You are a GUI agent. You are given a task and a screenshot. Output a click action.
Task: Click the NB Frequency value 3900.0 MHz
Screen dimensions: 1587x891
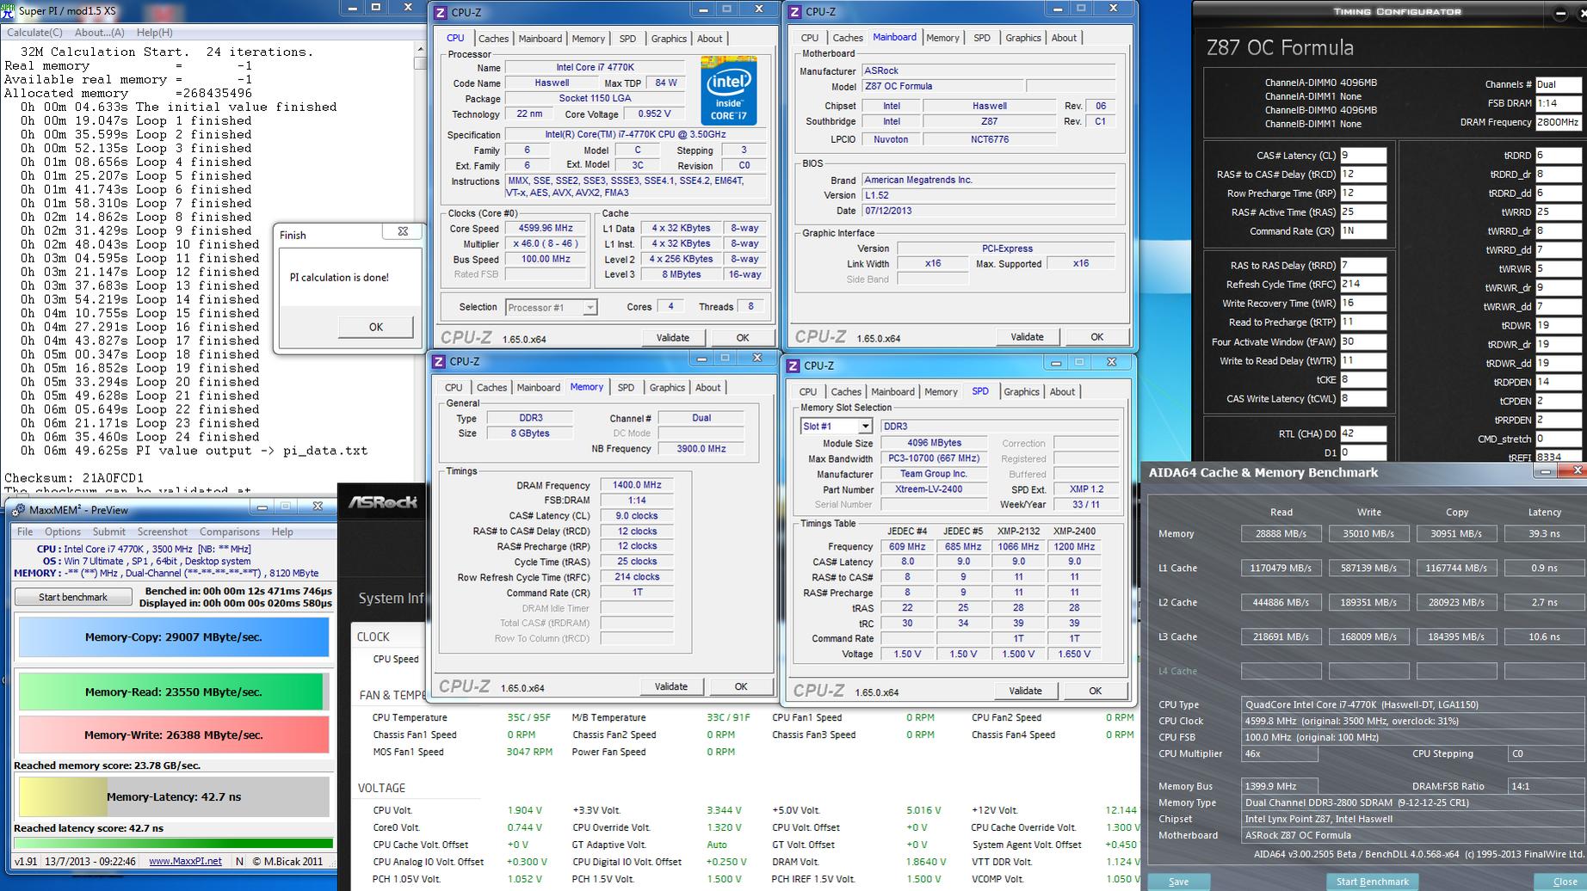click(x=701, y=449)
